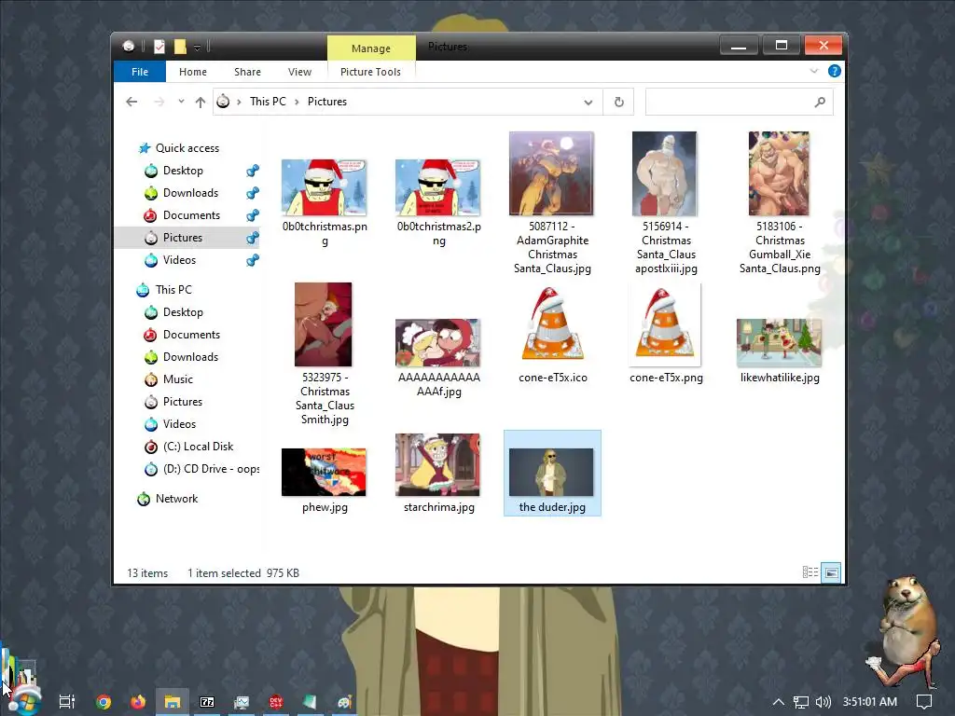
Task: Open the Picture Tools tab
Action: click(x=370, y=72)
